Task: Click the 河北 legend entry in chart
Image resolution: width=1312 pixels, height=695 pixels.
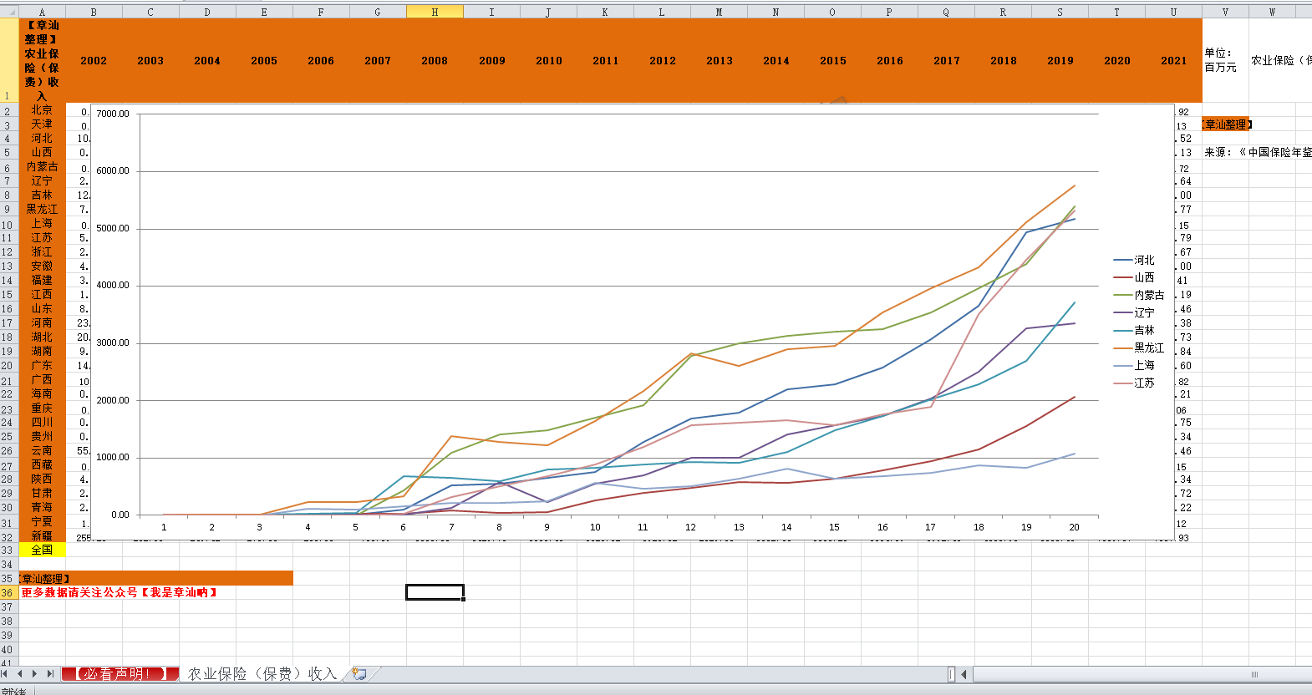Action: pos(1134,261)
